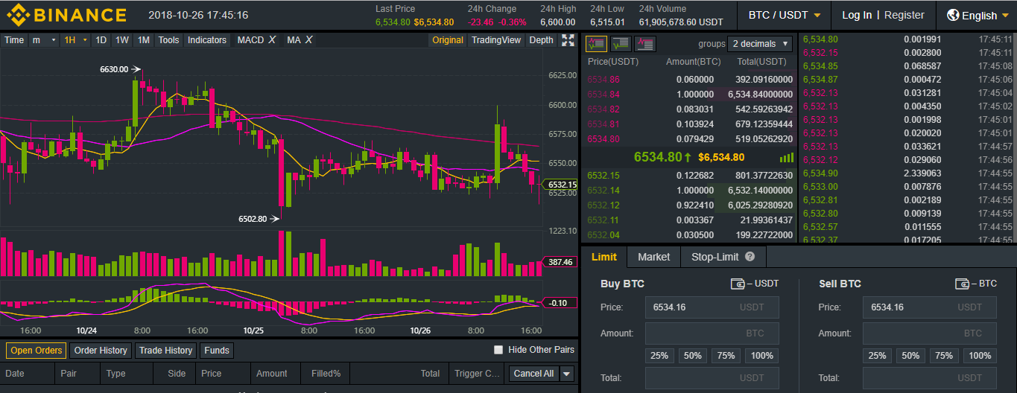Screen dimensions: 1017x393
Task: Click the green signal bars icon
Action: 786,157
